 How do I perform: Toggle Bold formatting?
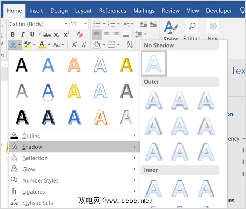click(13, 34)
